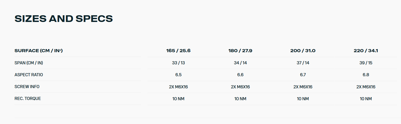
Task: Click the ASPECT RATIO row label
Action: [x=29, y=75]
